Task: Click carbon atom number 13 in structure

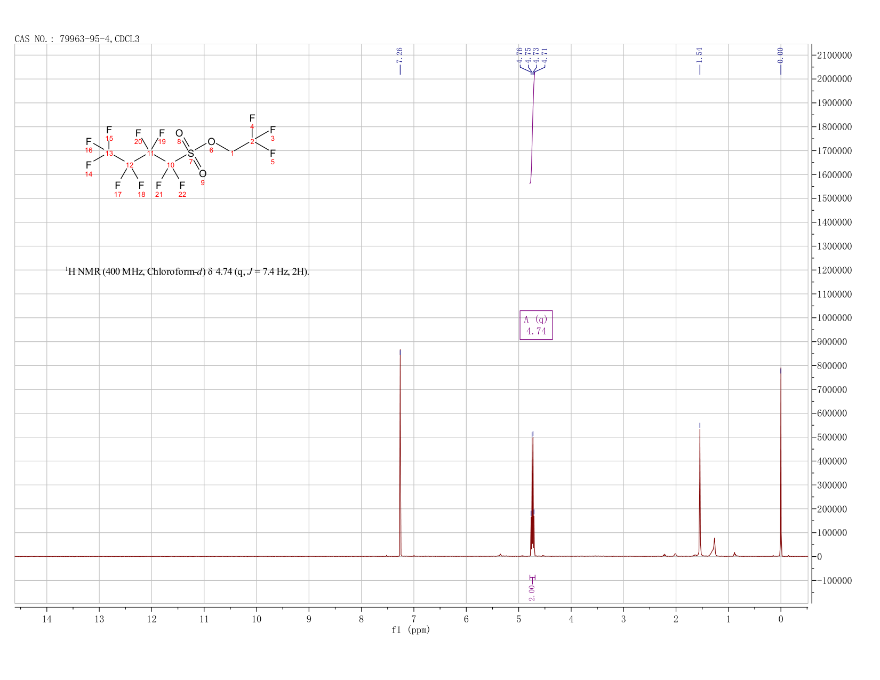Action: coord(109,154)
